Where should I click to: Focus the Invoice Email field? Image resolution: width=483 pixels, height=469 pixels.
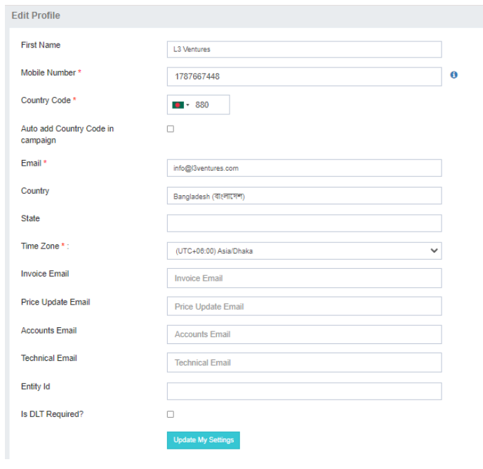pyautogui.click(x=304, y=278)
